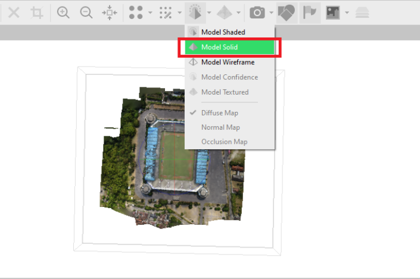
Task: Click the model view cone toolbar button
Action: (195, 12)
